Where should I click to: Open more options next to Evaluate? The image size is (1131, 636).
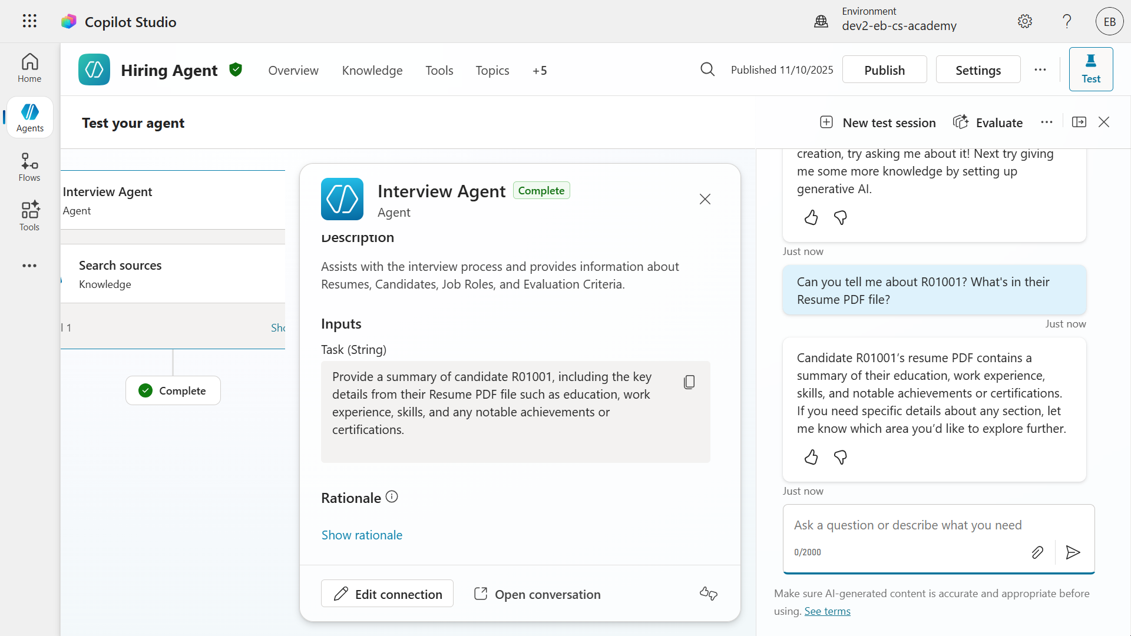pos(1047,122)
